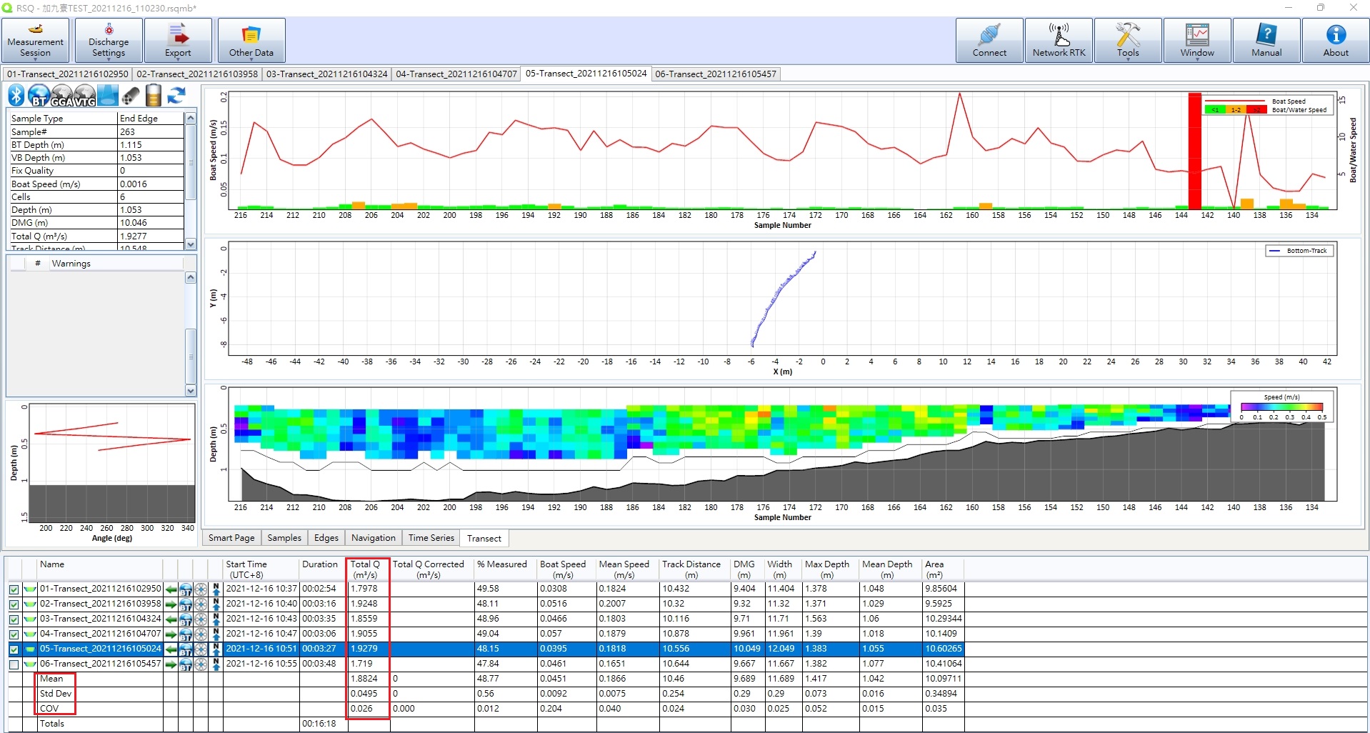Select the GGA globe reference icon
Image resolution: width=1370 pixels, height=733 pixels.
click(62, 95)
